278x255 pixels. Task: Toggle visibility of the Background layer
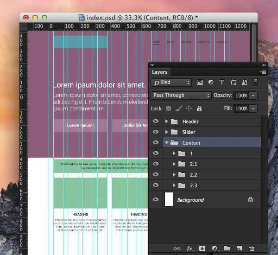pos(156,200)
